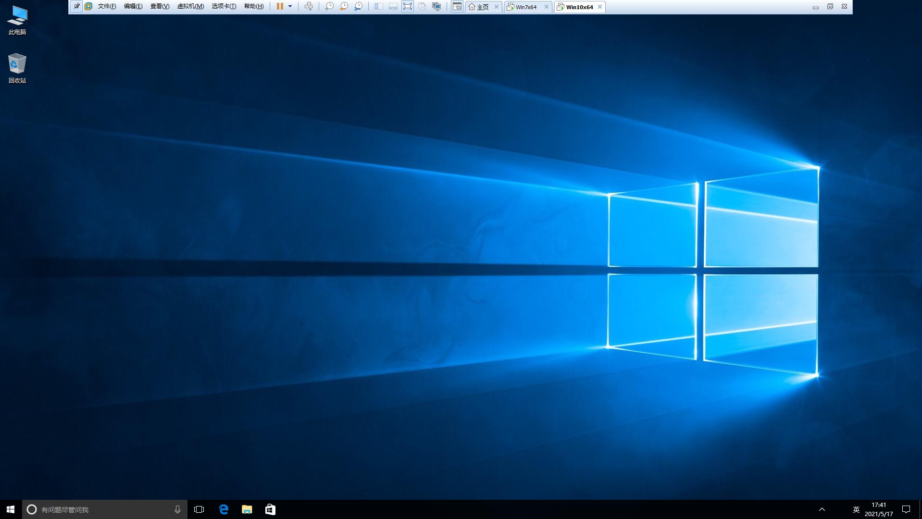The width and height of the screenshot is (922, 519).
Task: Click the 有问题尽管问我 search box
Action: (105, 509)
